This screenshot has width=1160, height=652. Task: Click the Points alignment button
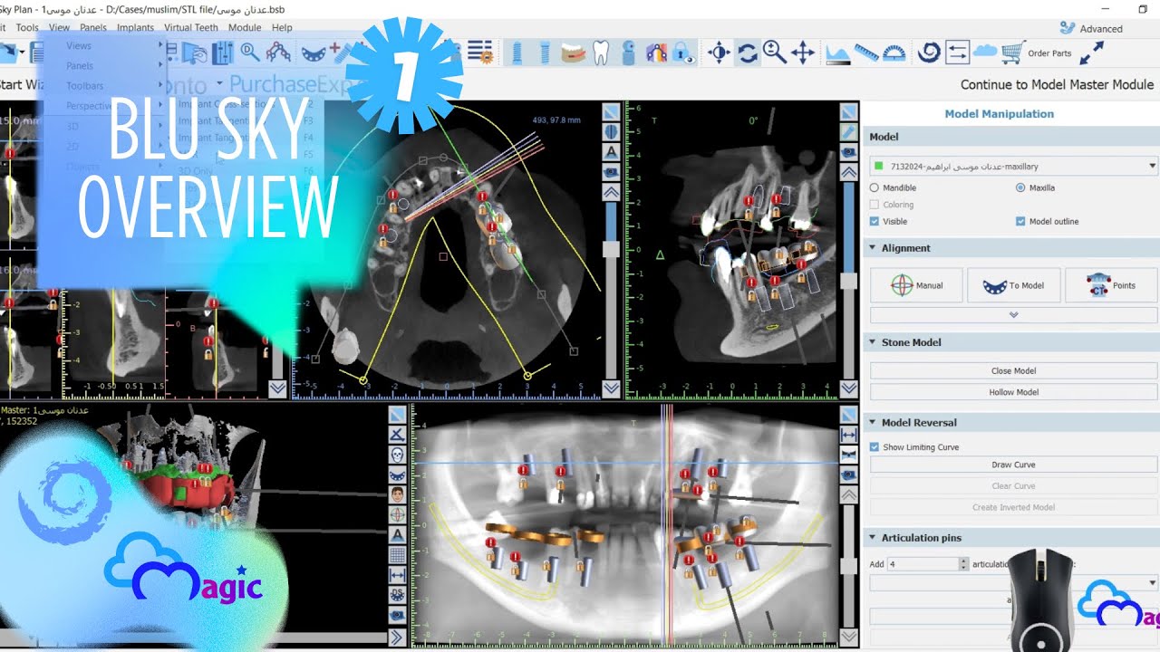1111,285
